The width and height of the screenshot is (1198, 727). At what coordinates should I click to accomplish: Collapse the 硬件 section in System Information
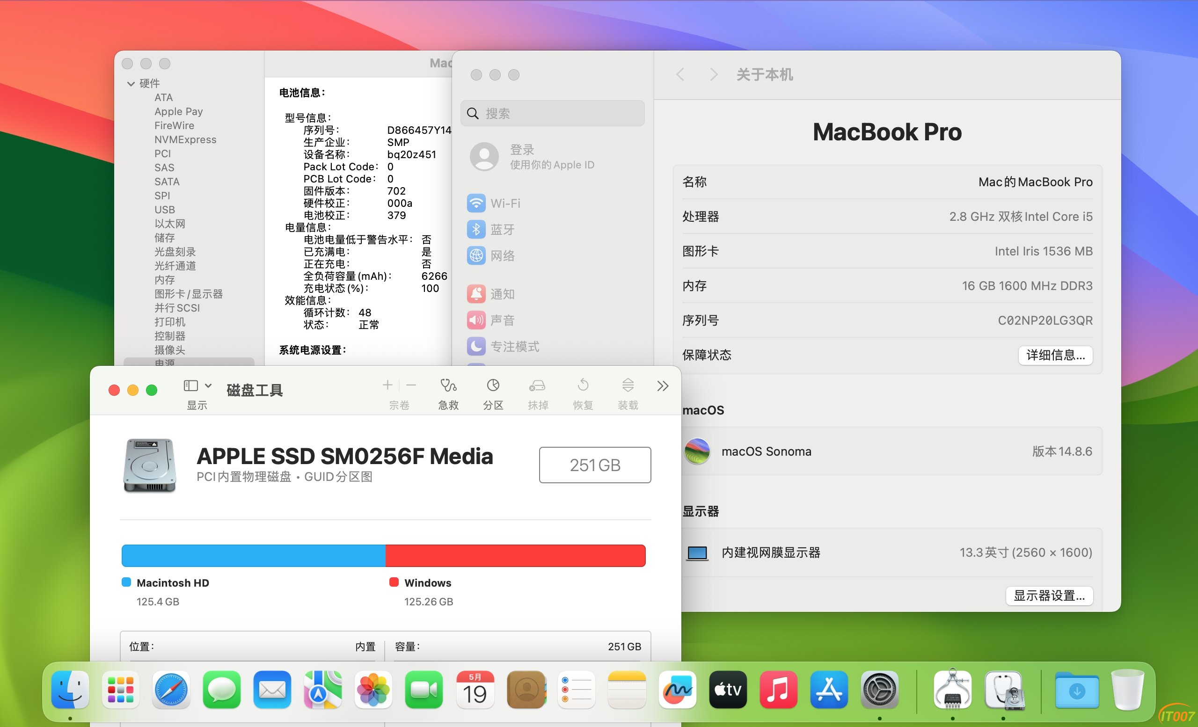pyautogui.click(x=131, y=84)
